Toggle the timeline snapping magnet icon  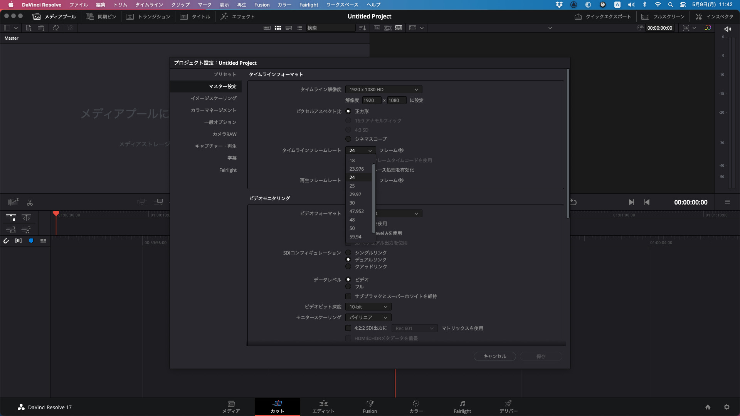(x=6, y=241)
